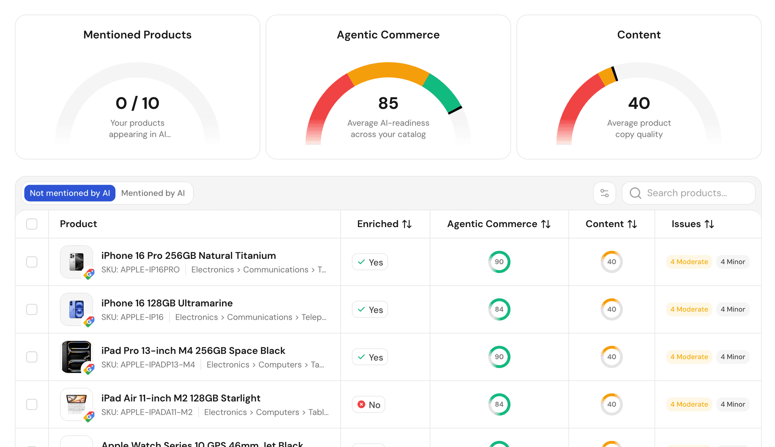
Task: Click SKU: APPLE-IP16PRO text
Action: (x=140, y=270)
